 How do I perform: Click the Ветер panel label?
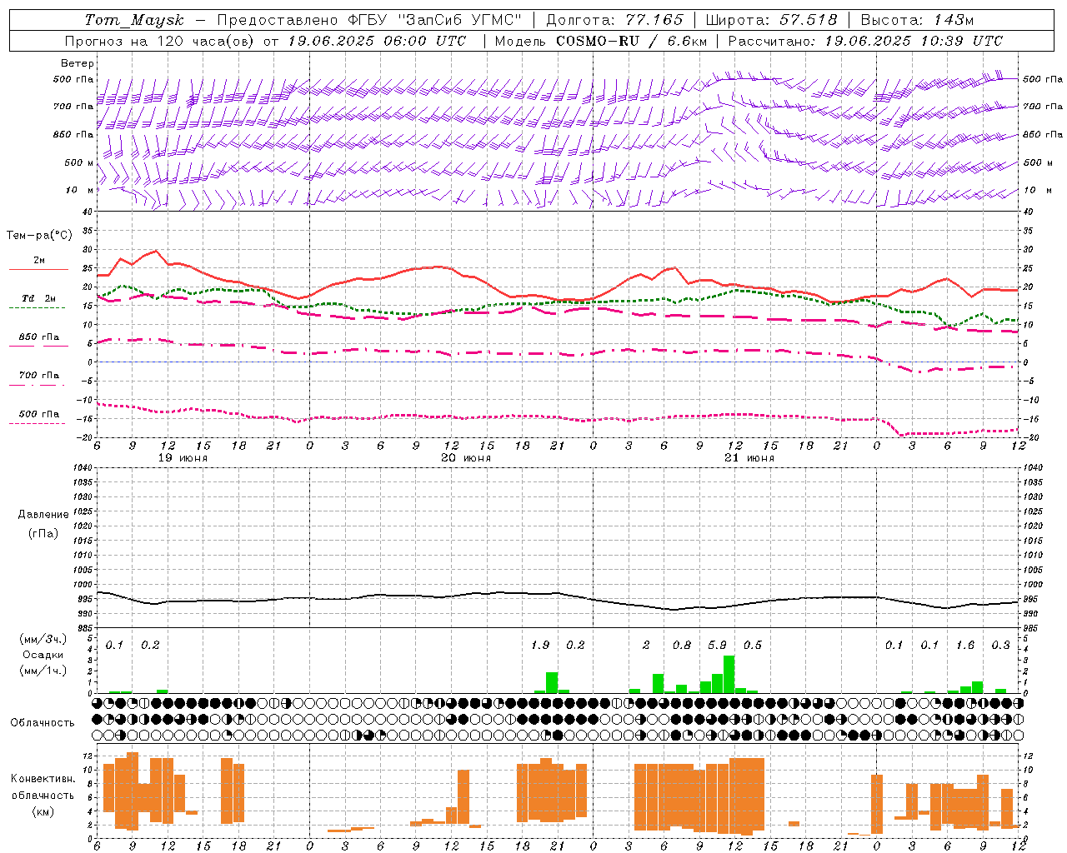point(78,63)
